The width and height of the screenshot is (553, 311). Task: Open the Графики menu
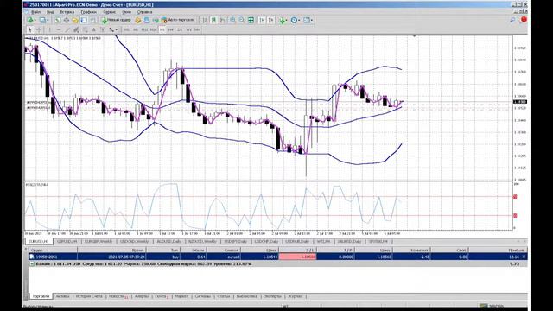[x=88, y=12]
